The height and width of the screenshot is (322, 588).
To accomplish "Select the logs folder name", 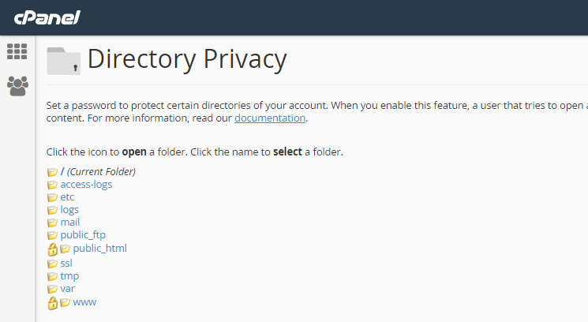I will coord(69,210).
